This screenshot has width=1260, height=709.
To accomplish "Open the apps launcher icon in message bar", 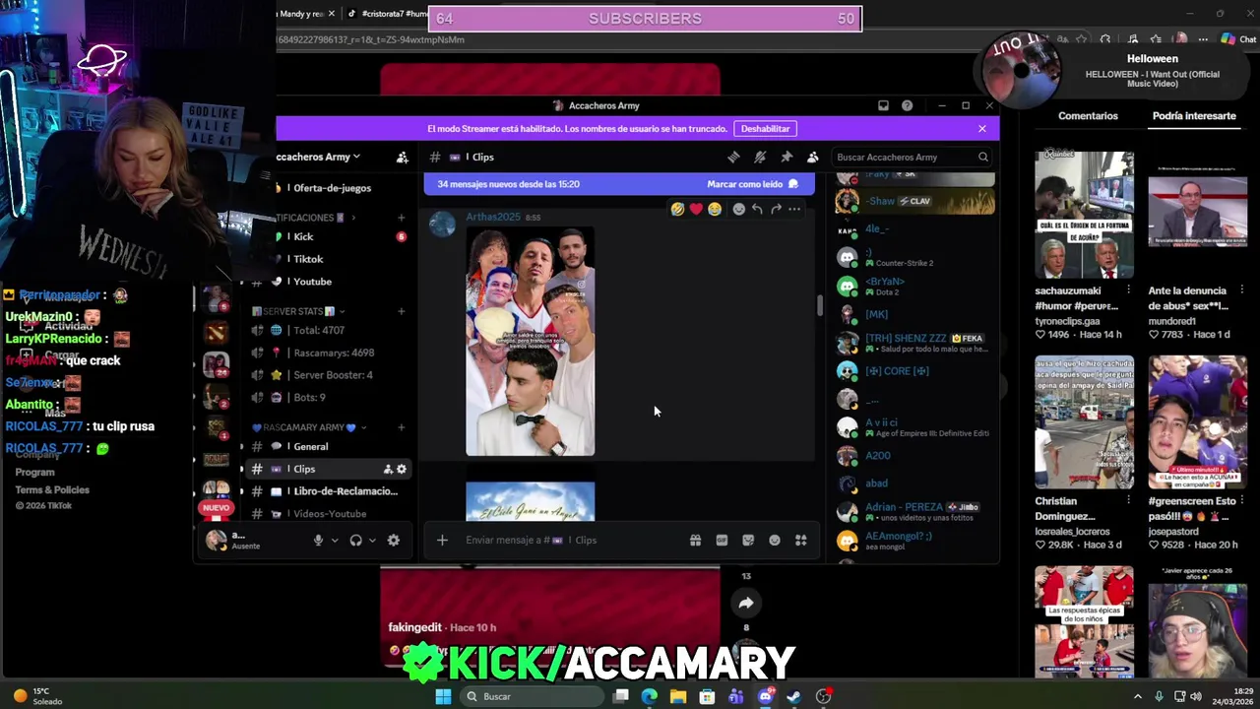I will [800, 540].
